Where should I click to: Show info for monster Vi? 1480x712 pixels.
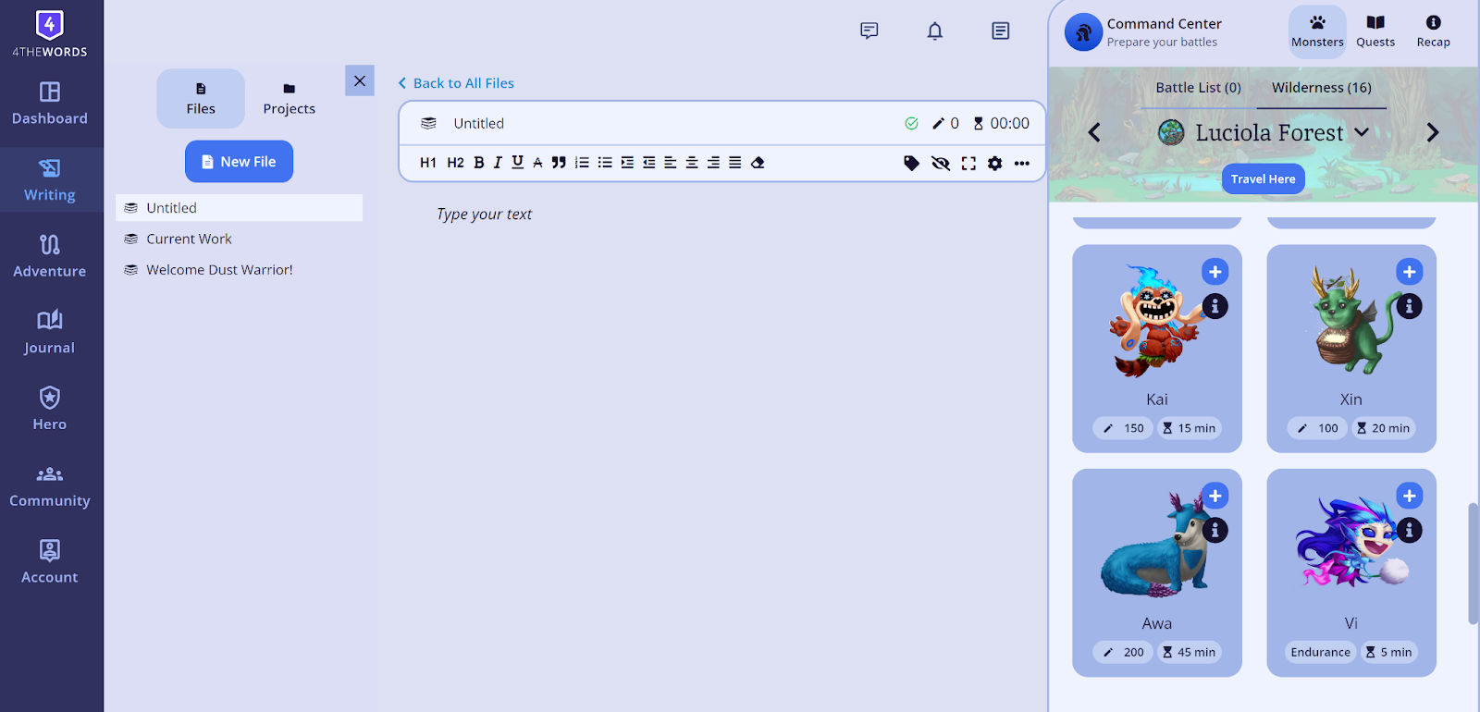(x=1410, y=530)
